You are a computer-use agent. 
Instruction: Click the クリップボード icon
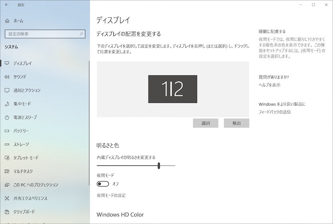pos(7,212)
